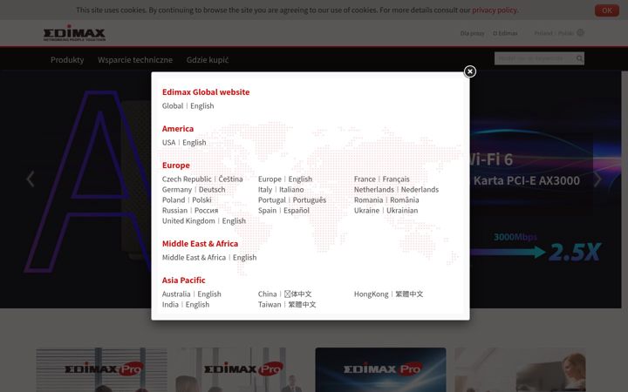Click the Dla prasy link
Viewport: 628px width, 392px height.
click(x=472, y=33)
